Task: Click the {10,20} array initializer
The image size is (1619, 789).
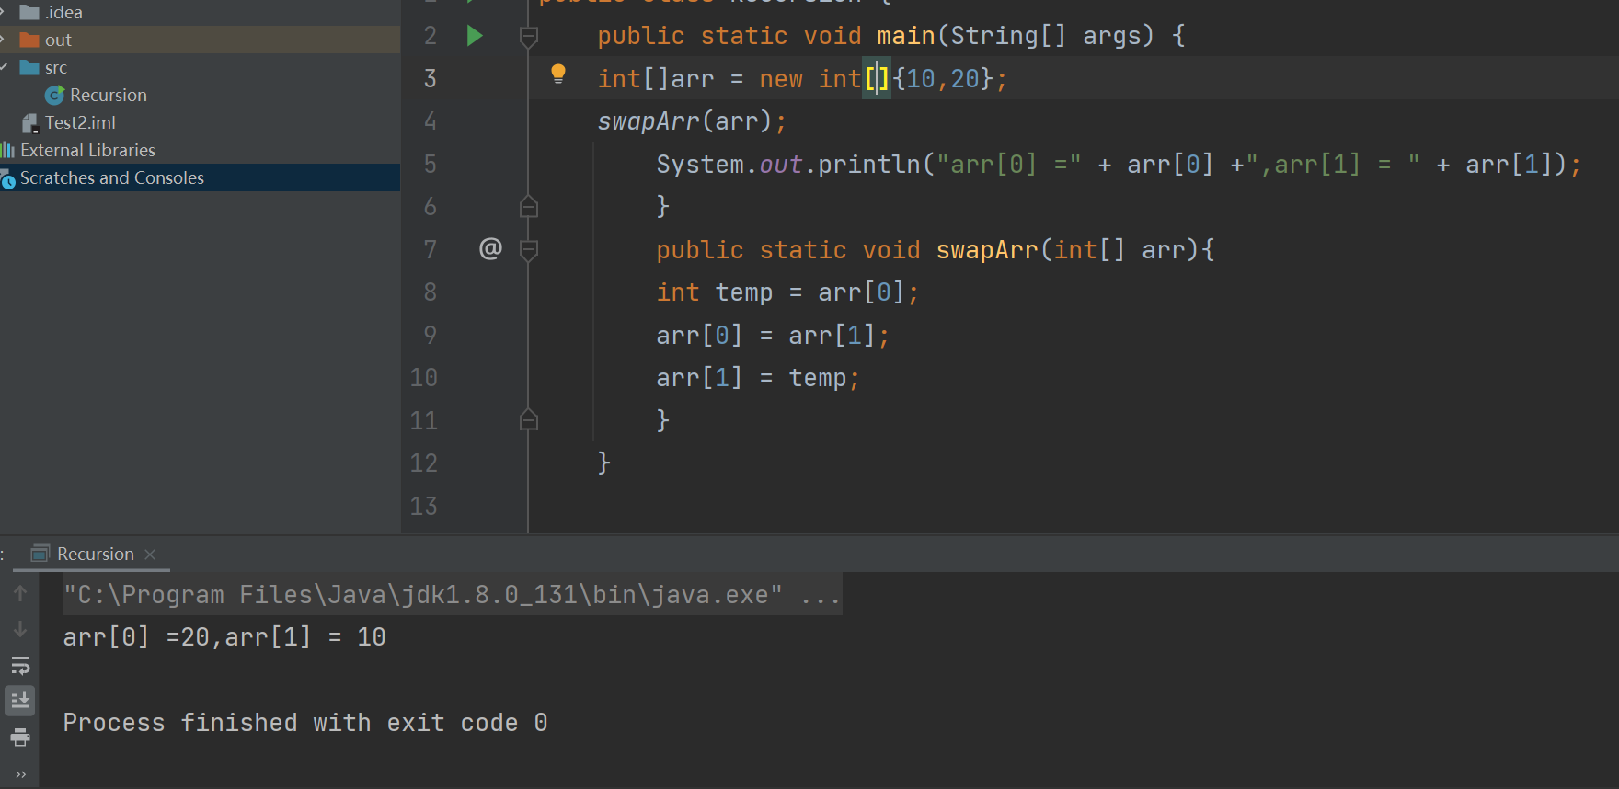Action: pyautogui.click(x=943, y=79)
